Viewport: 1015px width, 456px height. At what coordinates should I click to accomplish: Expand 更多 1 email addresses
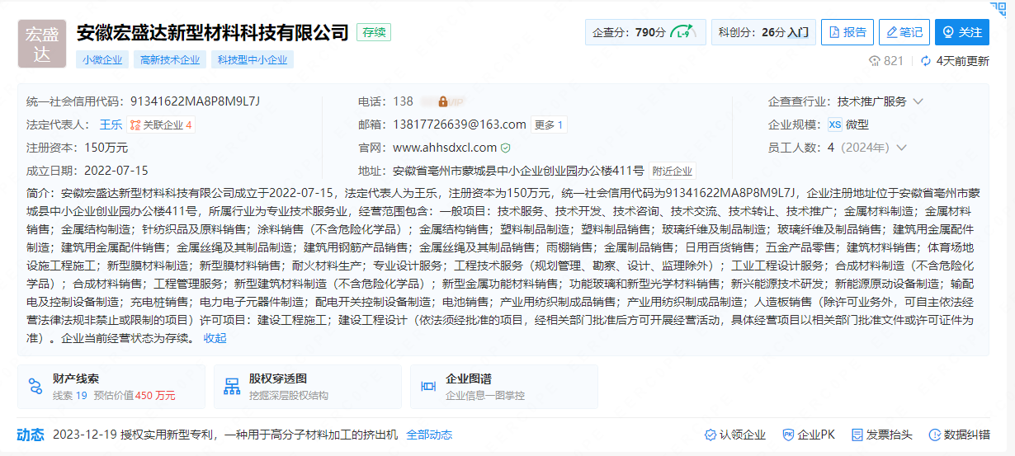point(549,125)
